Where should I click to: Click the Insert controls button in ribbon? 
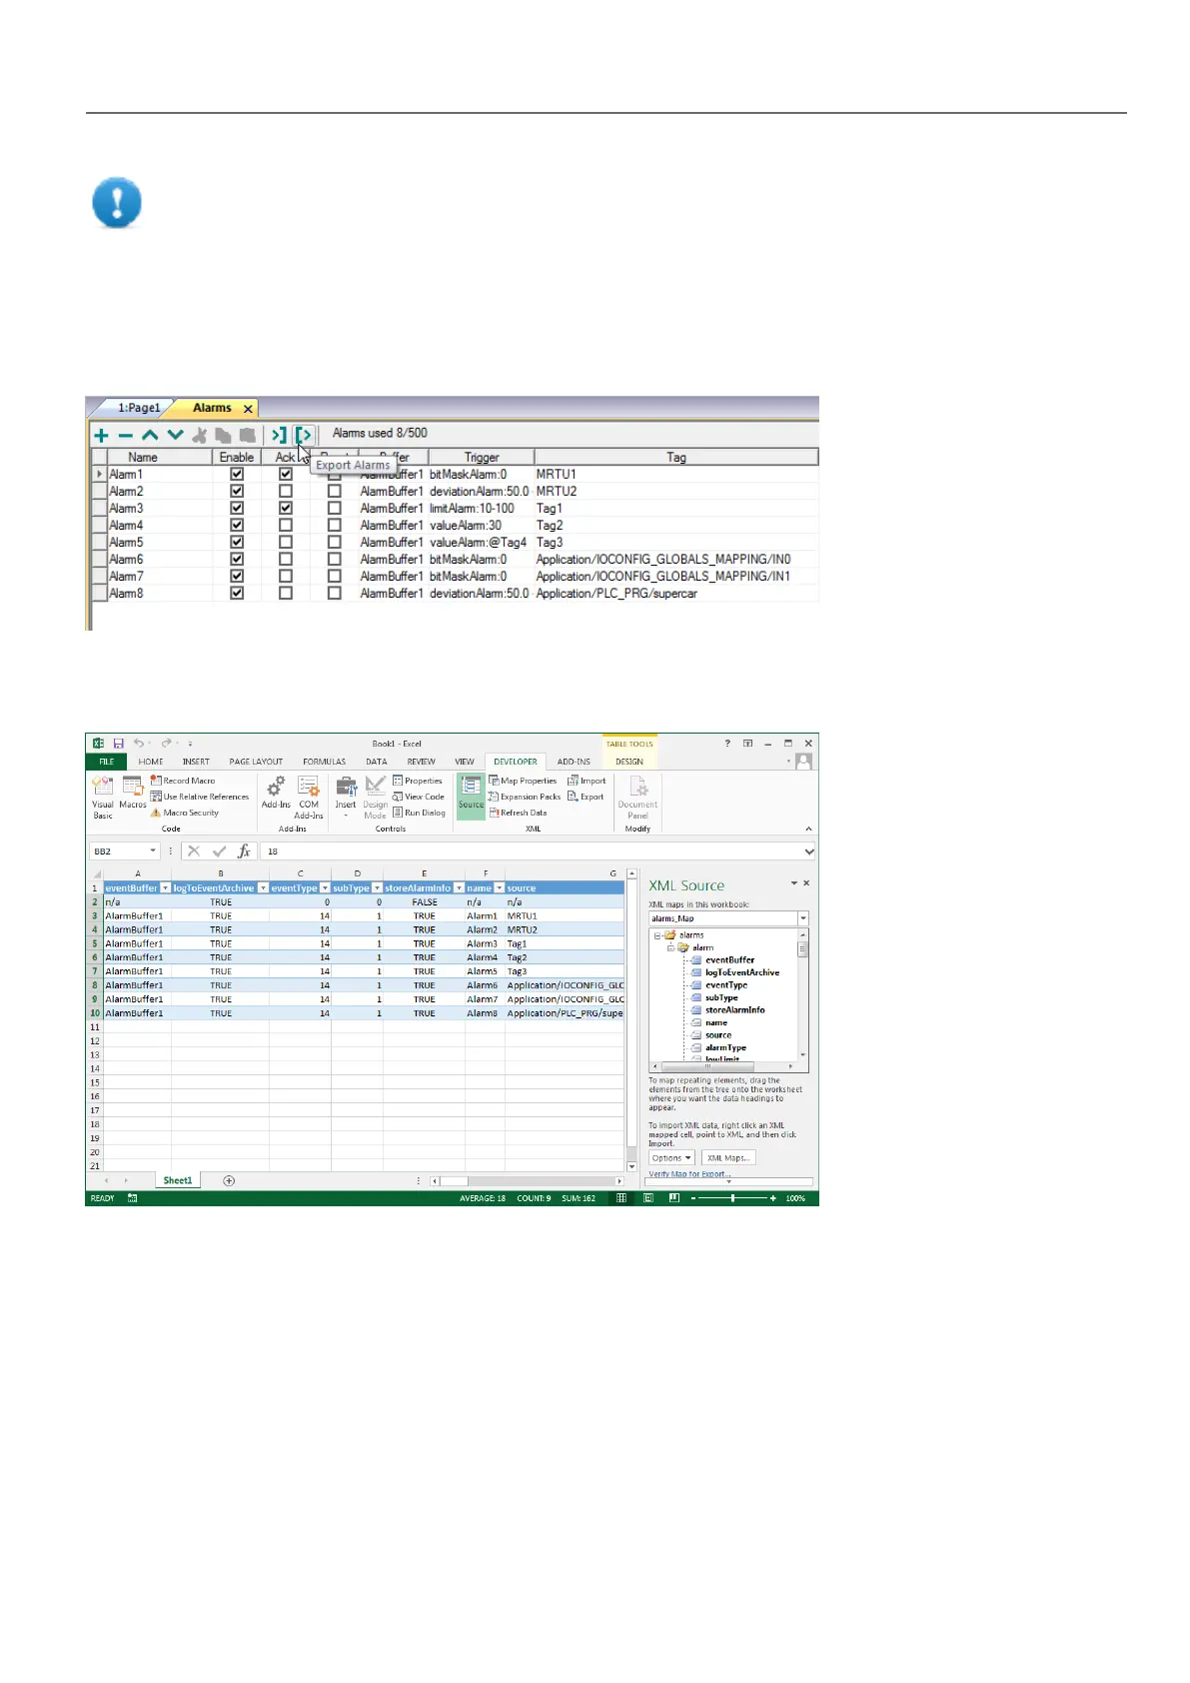coord(346,798)
